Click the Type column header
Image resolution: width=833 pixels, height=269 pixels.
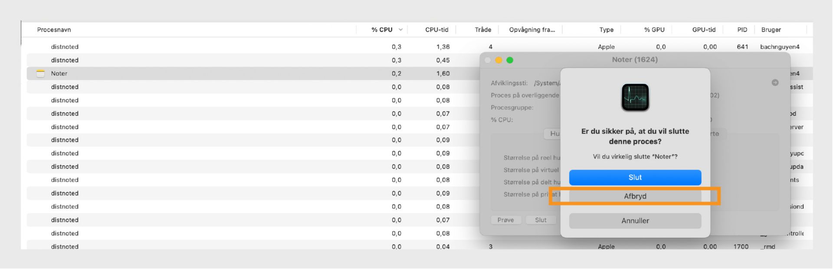pos(606,30)
